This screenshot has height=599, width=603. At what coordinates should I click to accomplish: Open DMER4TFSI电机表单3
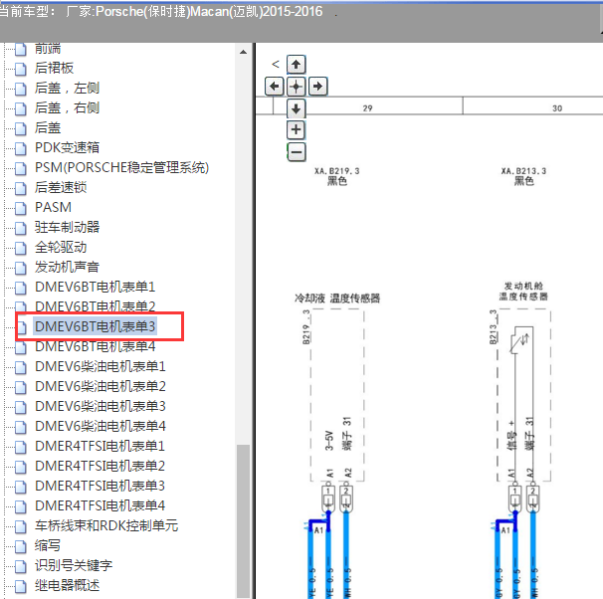click(100, 486)
